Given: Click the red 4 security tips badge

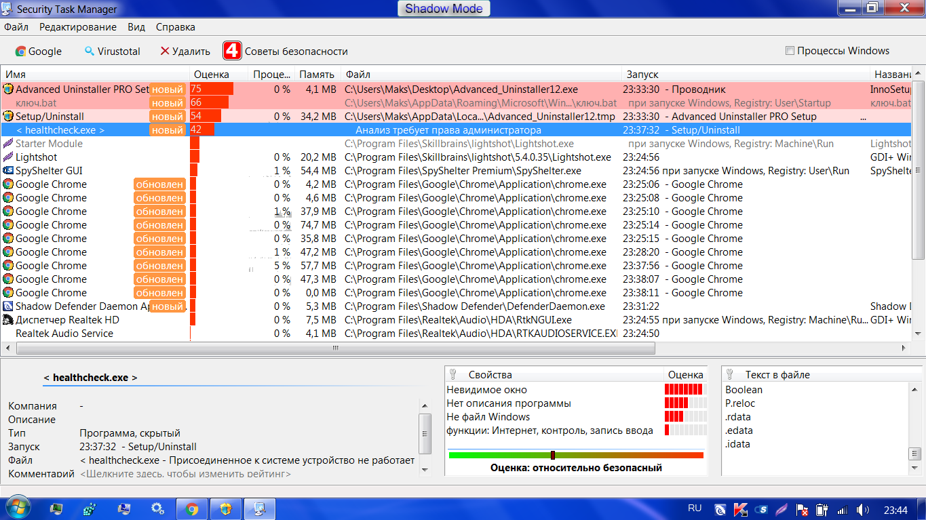Looking at the screenshot, I should pos(232,51).
